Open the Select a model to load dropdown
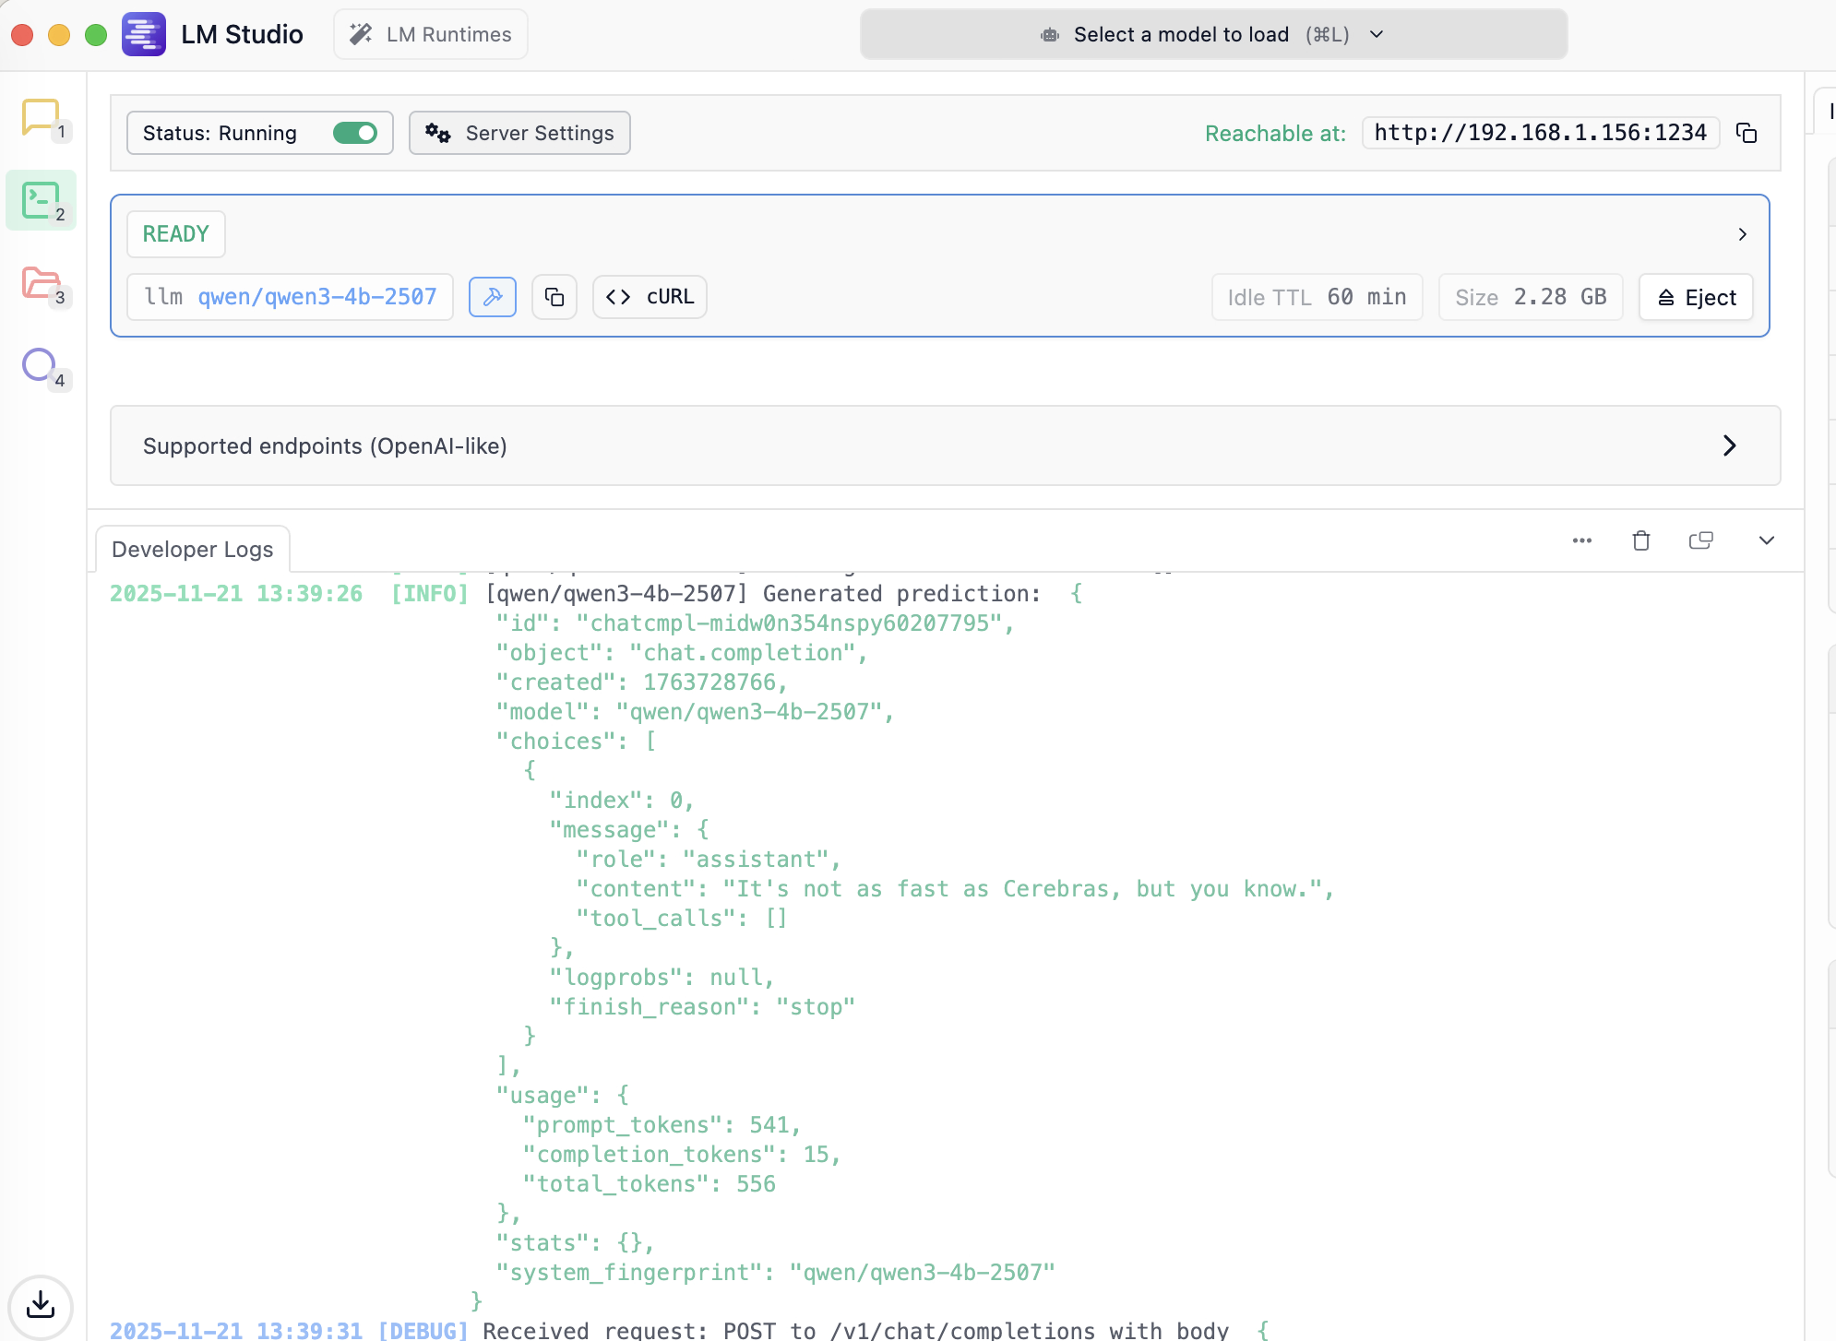The image size is (1836, 1341). click(1213, 35)
